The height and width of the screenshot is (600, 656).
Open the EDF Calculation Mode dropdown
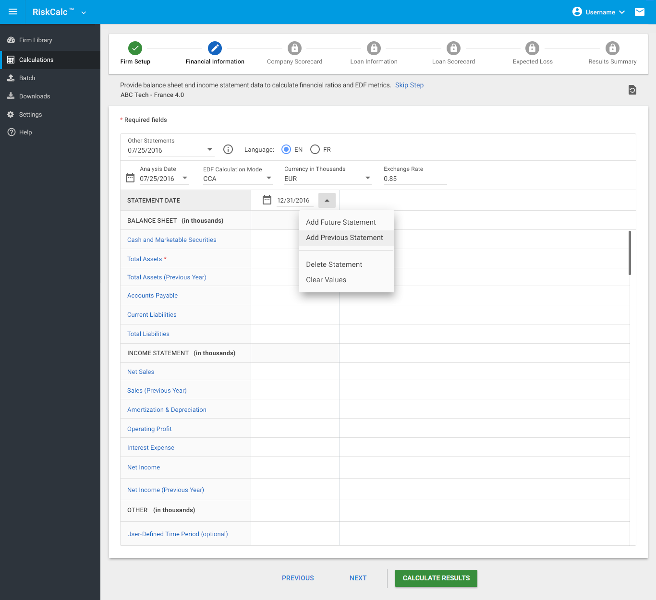(x=238, y=178)
